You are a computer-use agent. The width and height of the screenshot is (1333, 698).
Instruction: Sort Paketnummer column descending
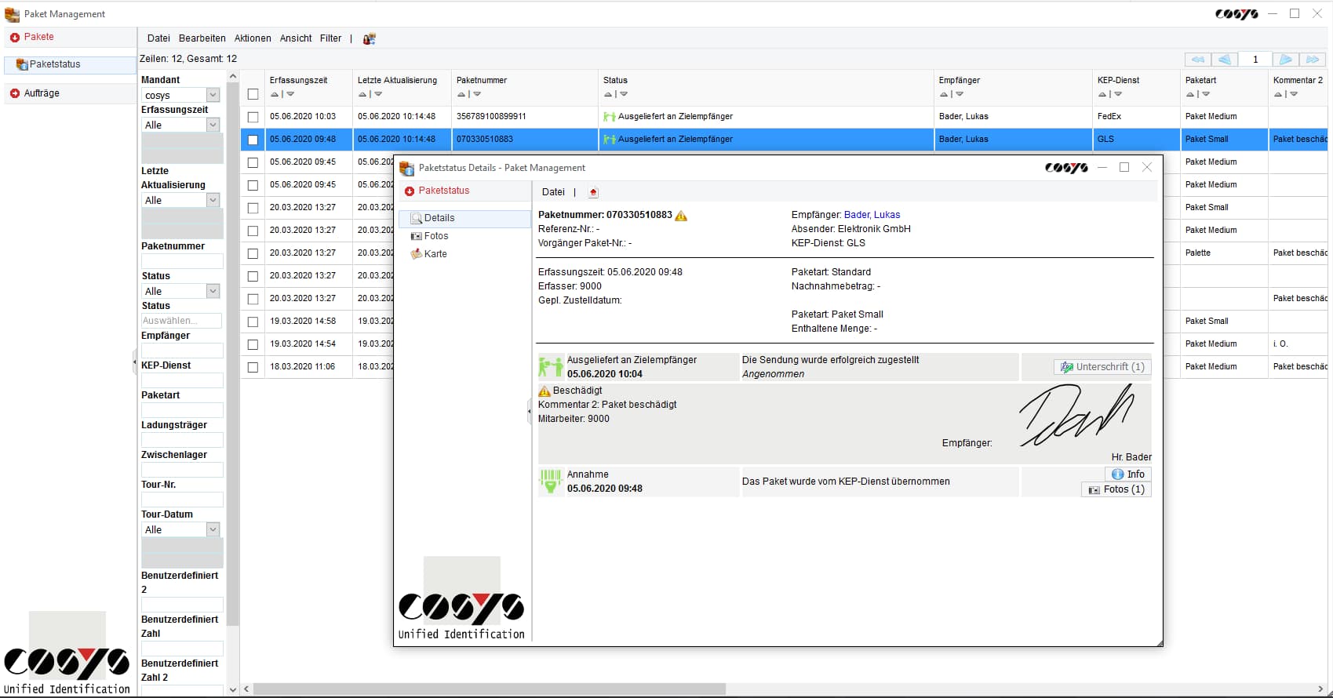[x=477, y=94]
